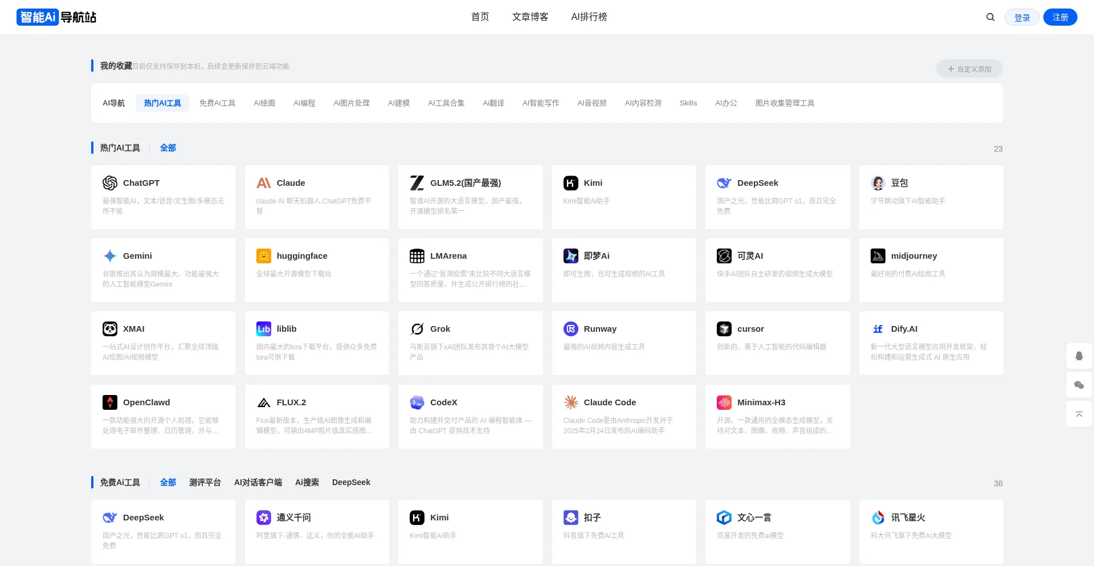The height and width of the screenshot is (566, 1094).
Task: Open the AI智能写作 tab
Action: [541, 103]
